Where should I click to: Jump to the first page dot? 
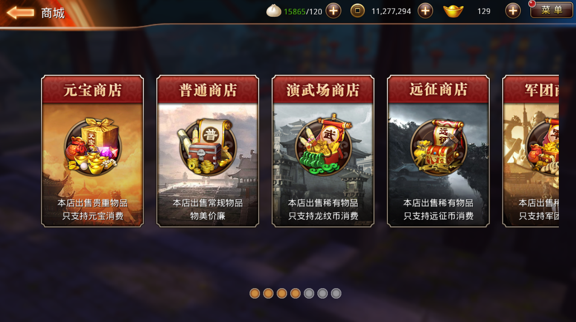[255, 294]
